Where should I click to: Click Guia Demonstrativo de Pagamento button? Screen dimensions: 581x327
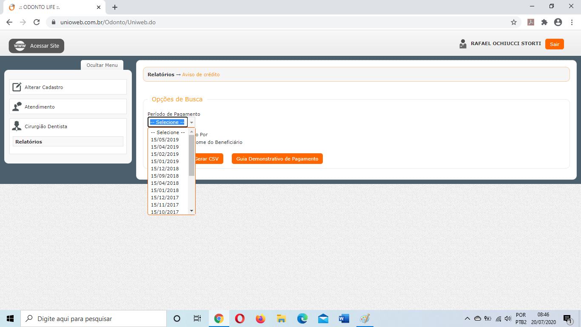click(277, 159)
